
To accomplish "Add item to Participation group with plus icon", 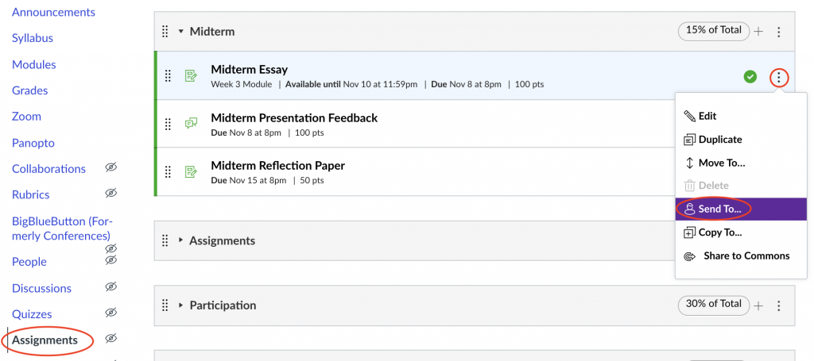I will pos(758,305).
